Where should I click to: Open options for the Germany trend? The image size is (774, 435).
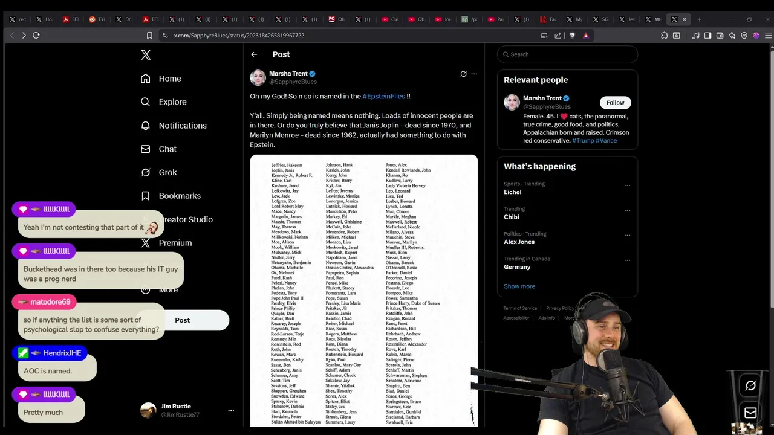pyautogui.click(x=627, y=260)
